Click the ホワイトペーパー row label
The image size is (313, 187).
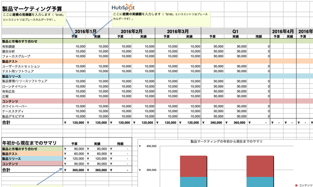(x=15, y=106)
